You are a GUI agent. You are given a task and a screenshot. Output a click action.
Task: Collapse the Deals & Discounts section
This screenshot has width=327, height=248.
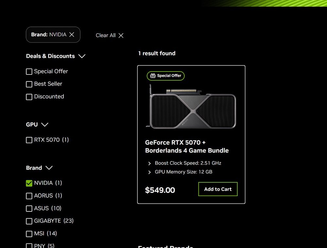(82, 56)
